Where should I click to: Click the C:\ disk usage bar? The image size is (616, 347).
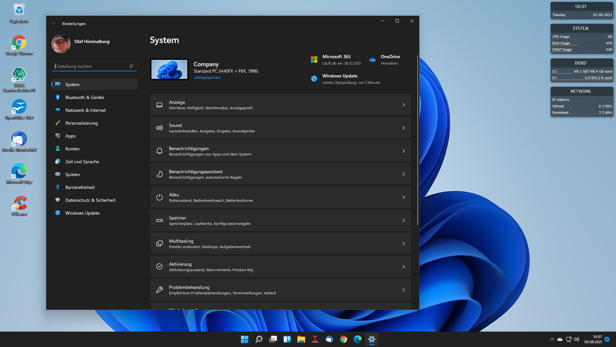pos(582,71)
